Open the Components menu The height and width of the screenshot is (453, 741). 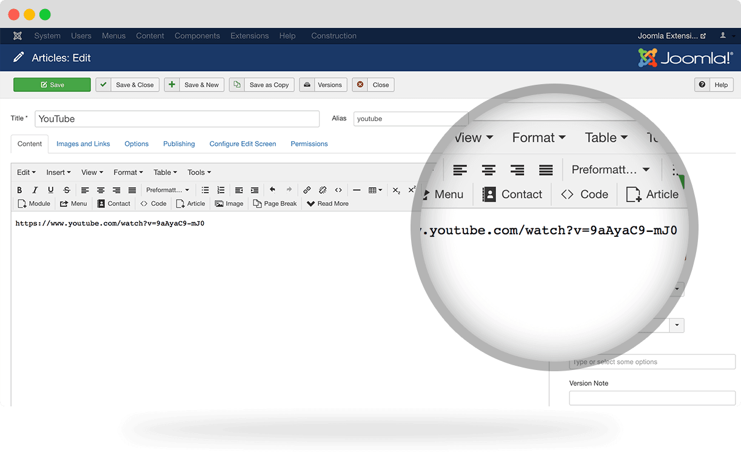tap(197, 36)
